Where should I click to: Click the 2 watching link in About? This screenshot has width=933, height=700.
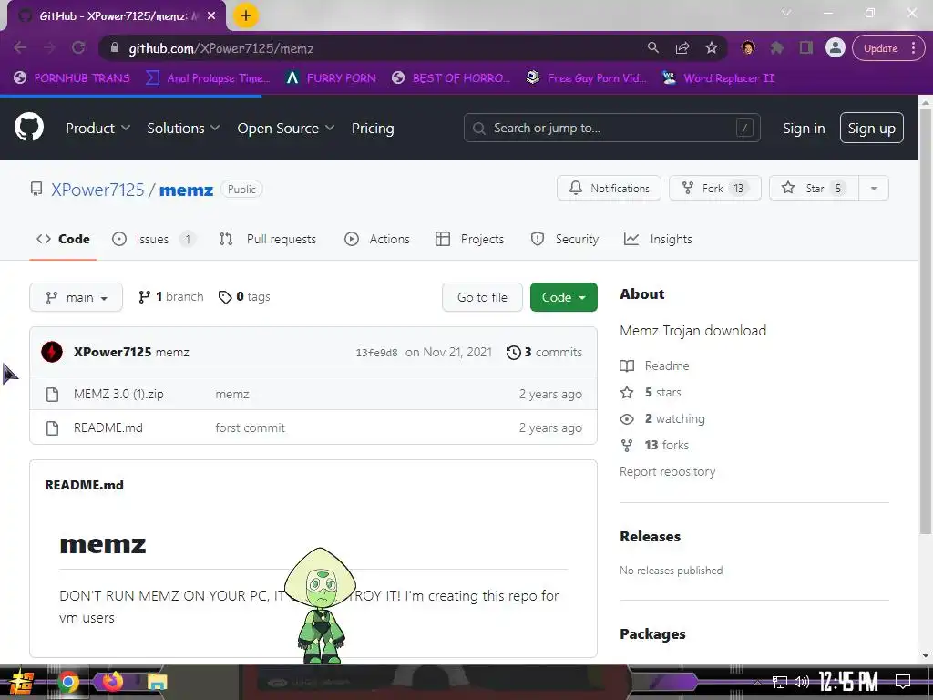coord(662,418)
